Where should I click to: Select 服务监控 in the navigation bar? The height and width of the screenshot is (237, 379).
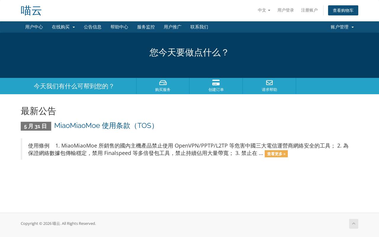146,27
